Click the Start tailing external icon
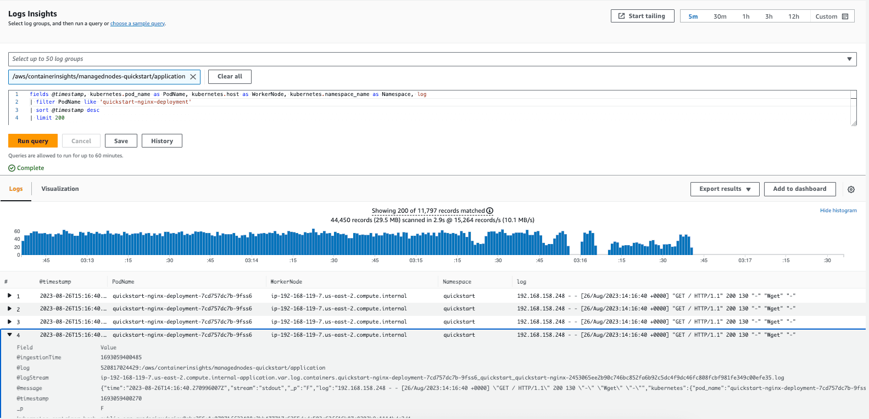 point(621,16)
